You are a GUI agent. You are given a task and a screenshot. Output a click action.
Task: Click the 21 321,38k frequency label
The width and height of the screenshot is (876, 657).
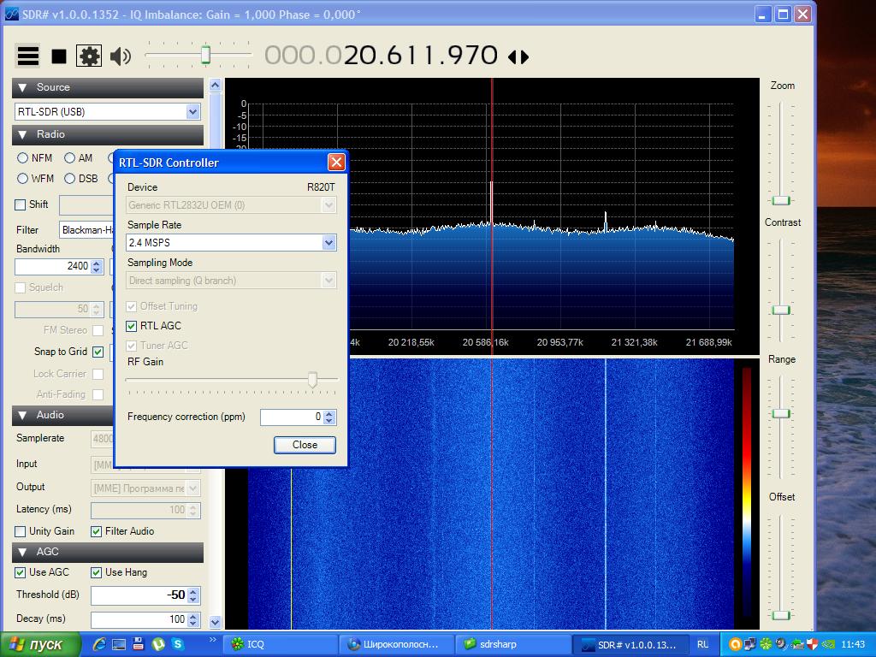point(634,342)
